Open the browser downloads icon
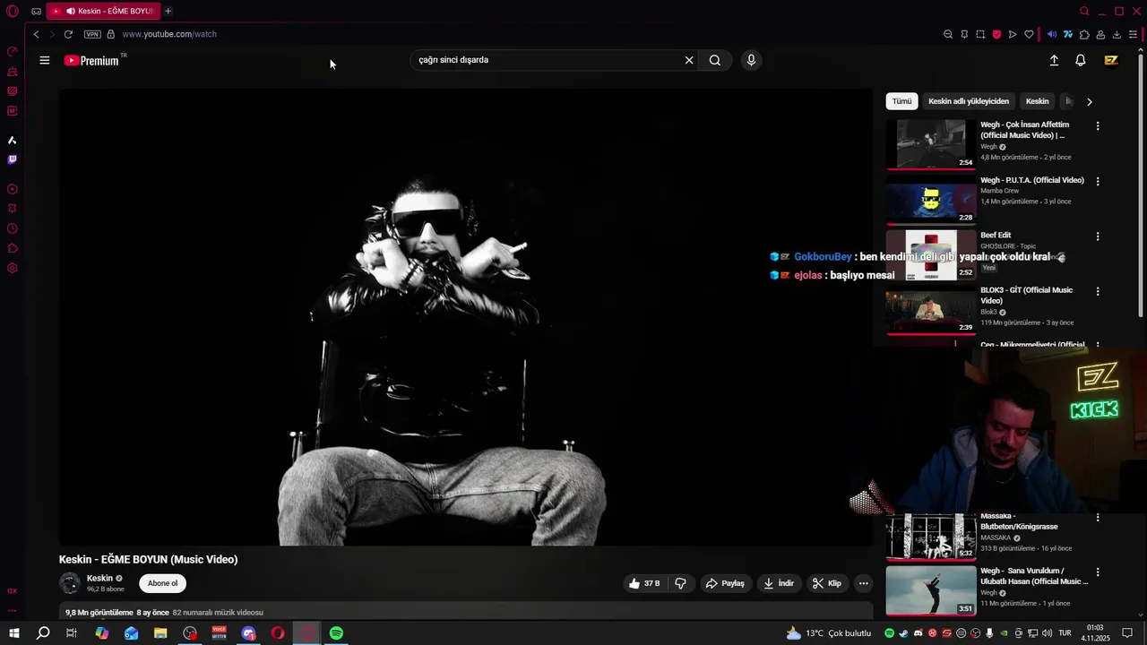This screenshot has height=645, width=1147. [x=1117, y=34]
